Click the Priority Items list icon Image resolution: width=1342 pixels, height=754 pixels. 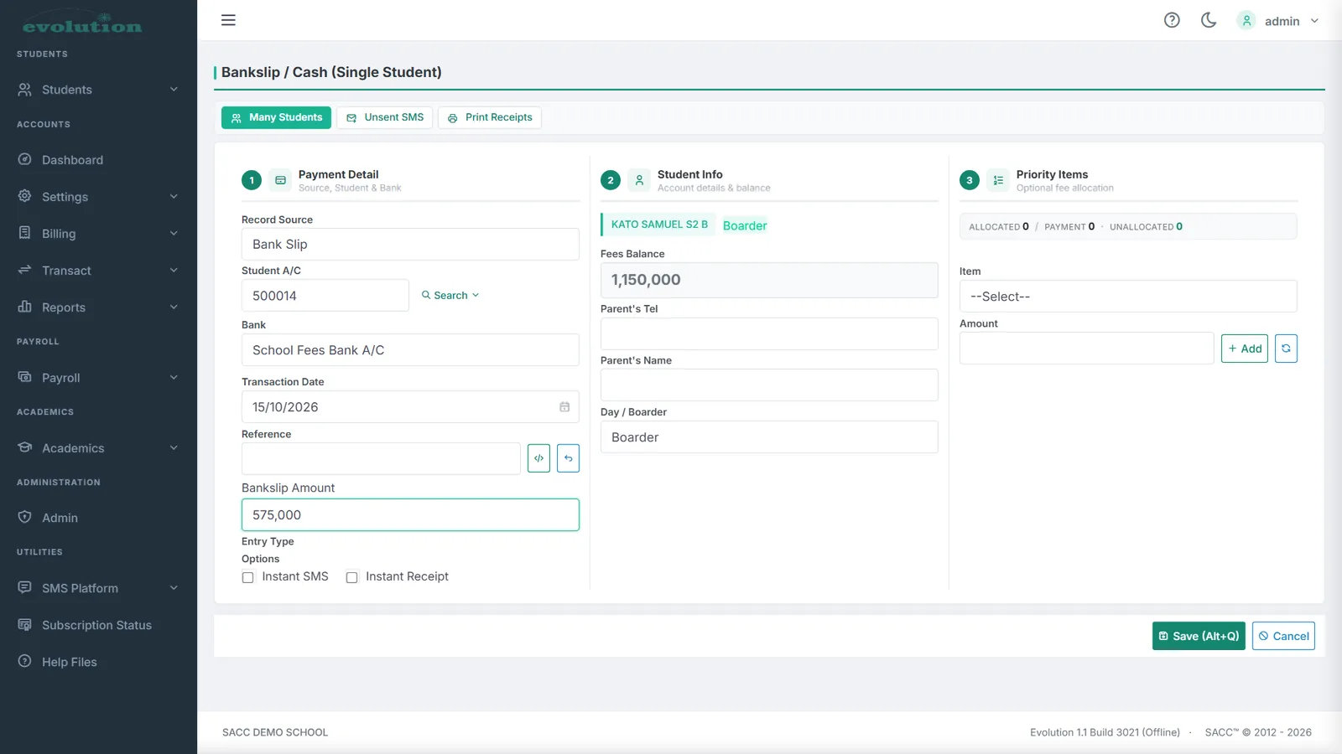tap(998, 180)
